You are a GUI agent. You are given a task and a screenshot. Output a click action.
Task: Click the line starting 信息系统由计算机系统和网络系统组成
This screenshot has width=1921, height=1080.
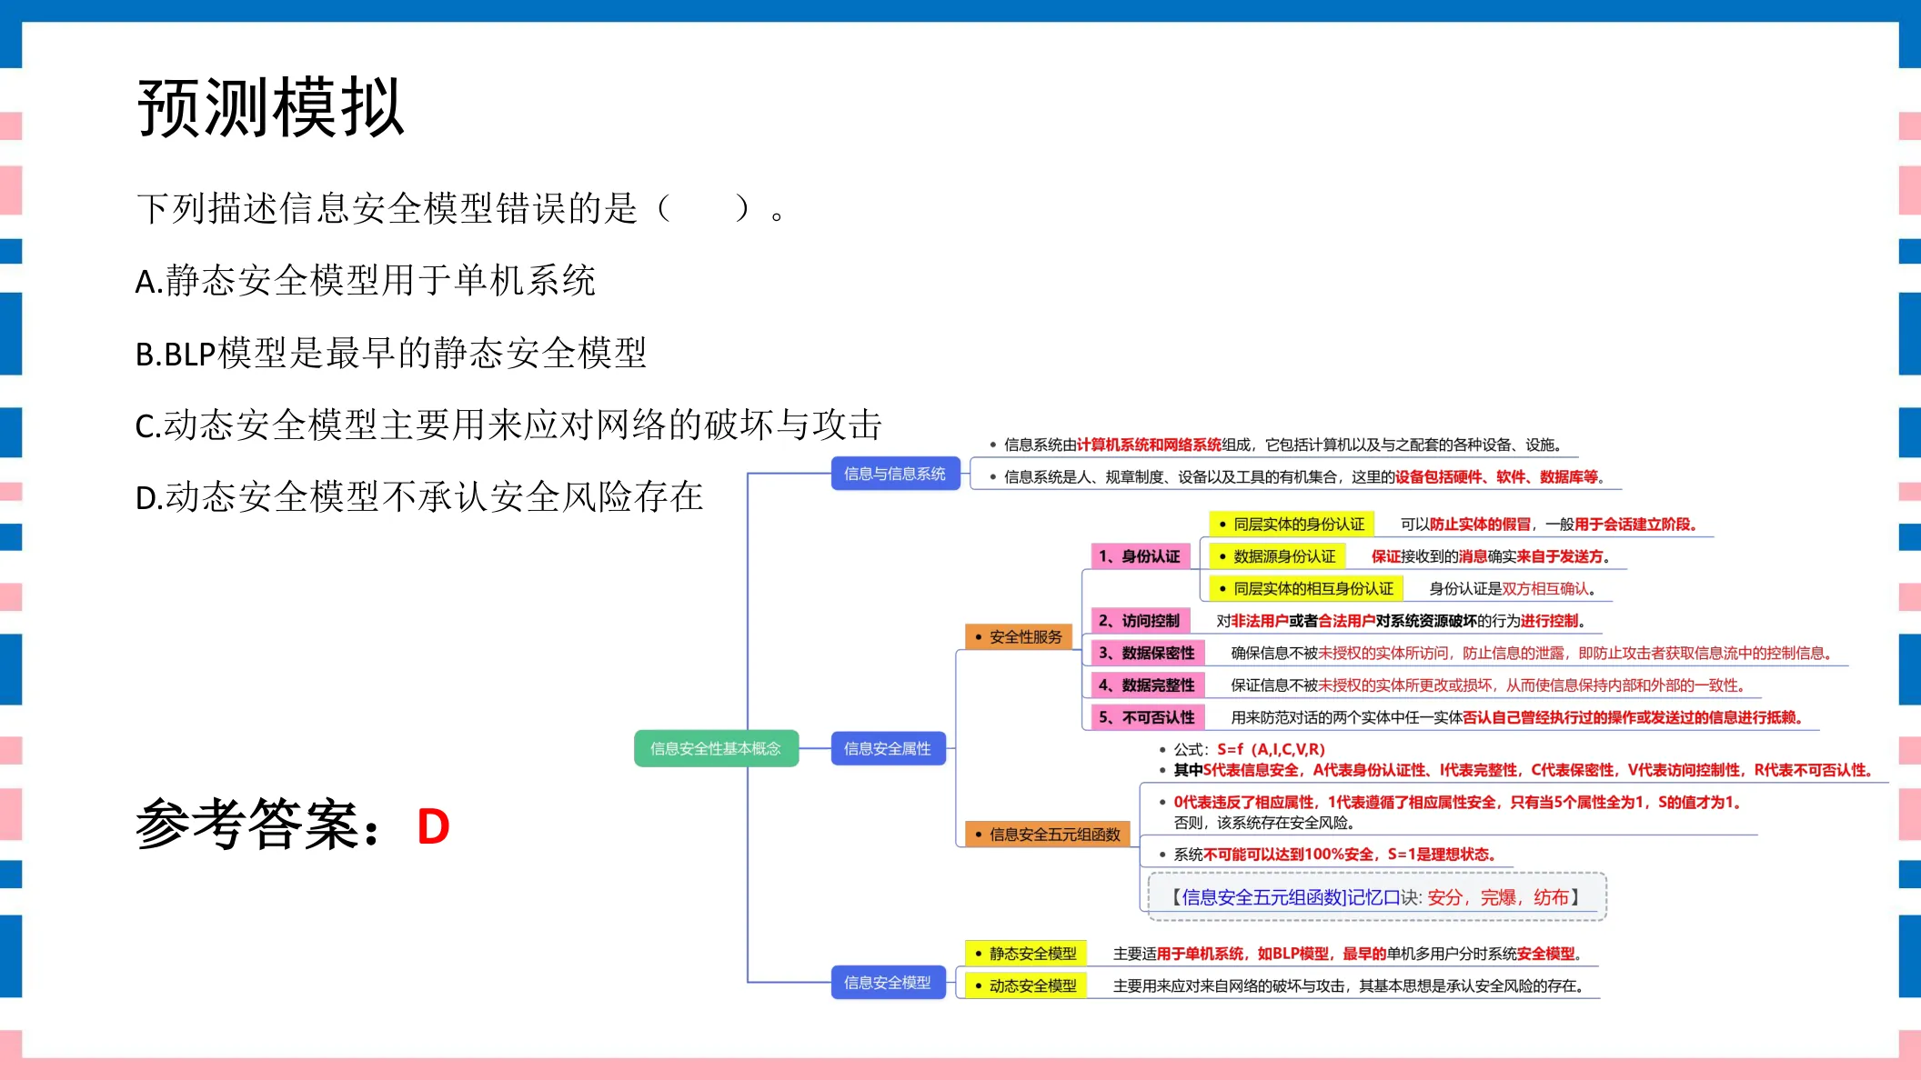[x=1282, y=445]
